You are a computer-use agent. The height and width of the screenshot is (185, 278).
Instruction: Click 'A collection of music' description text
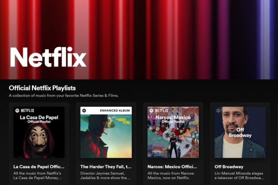tap(64, 95)
